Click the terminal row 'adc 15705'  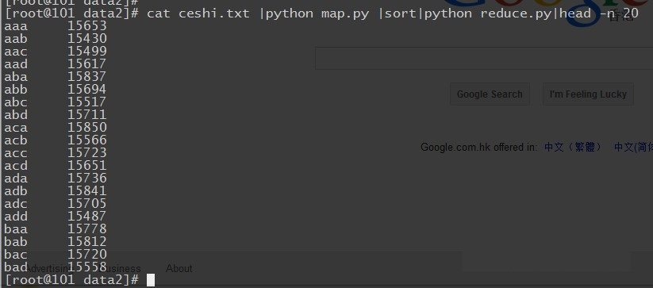(56, 204)
